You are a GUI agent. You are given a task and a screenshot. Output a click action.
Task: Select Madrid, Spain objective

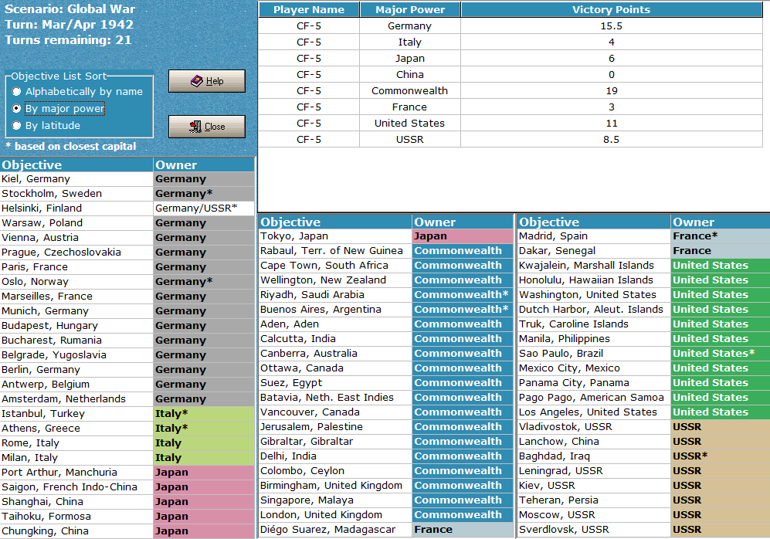tap(594, 236)
